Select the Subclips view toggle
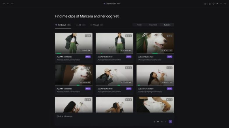Viewport: 229px width, 128px height. click(167, 25)
